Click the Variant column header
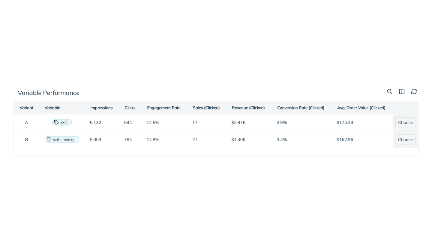The height and width of the screenshot is (243, 432). [26, 108]
